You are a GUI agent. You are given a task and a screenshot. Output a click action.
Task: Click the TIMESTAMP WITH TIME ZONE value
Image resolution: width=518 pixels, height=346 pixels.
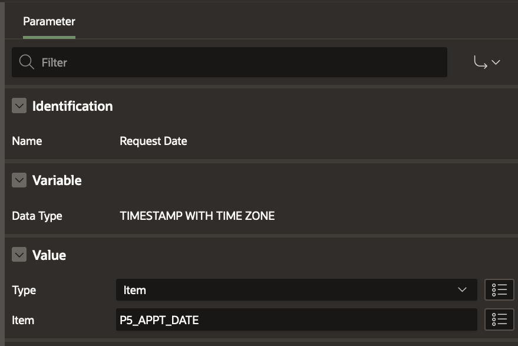click(197, 216)
